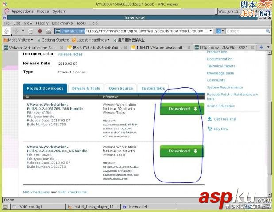Open the SHA1 checksums link
The width and height of the screenshot is (274, 212).
73,192
